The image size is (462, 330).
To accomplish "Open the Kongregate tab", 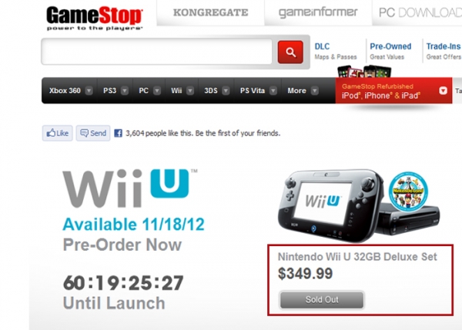I will (x=210, y=12).
